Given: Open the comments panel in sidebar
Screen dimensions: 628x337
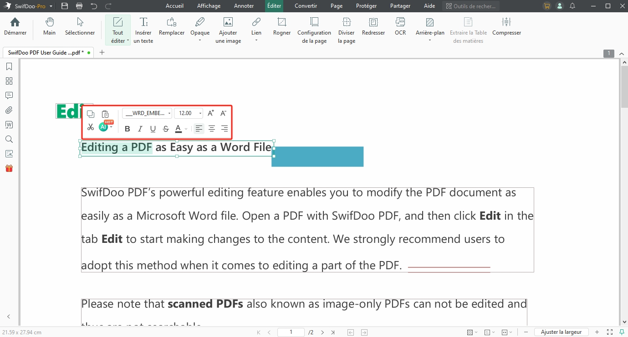Looking at the screenshot, I should [x=9, y=96].
